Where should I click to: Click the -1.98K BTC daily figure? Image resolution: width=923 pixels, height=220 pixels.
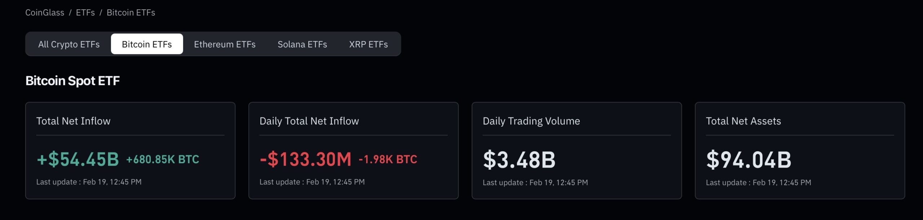tap(388, 159)
